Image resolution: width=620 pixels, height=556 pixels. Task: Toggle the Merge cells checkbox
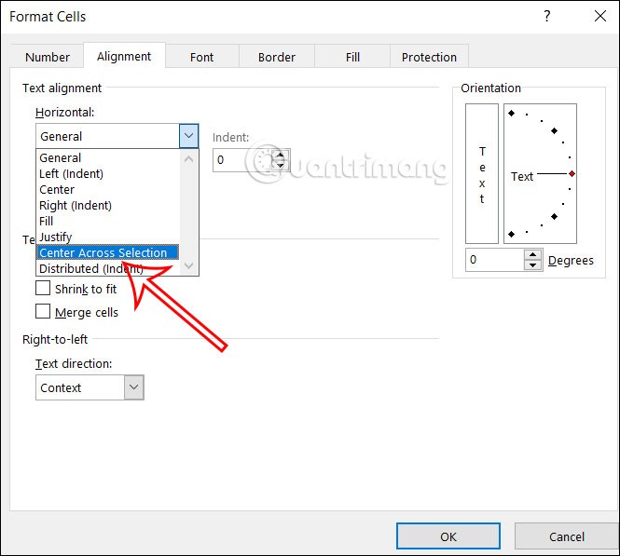coord(43,312)
